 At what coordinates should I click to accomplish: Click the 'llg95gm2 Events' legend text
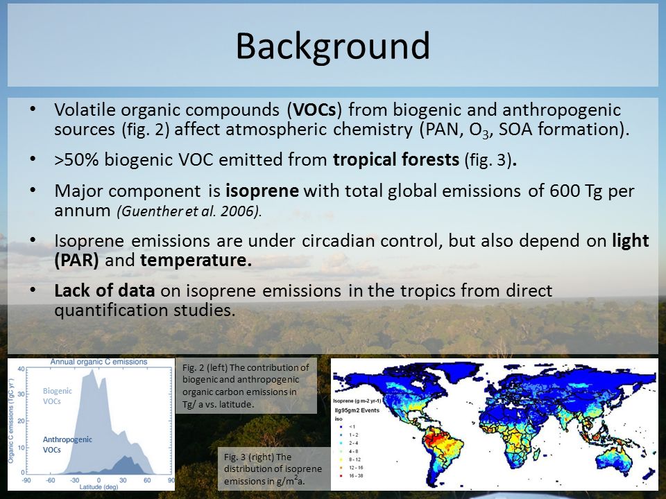point(357,410)
